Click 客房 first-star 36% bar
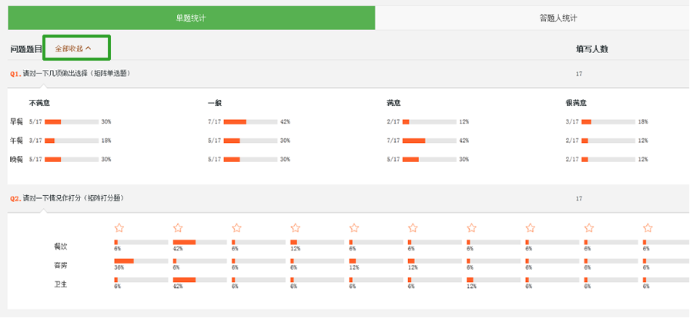Image resolution: width=690 pixels, height=318 pixels. coord(141,261)
